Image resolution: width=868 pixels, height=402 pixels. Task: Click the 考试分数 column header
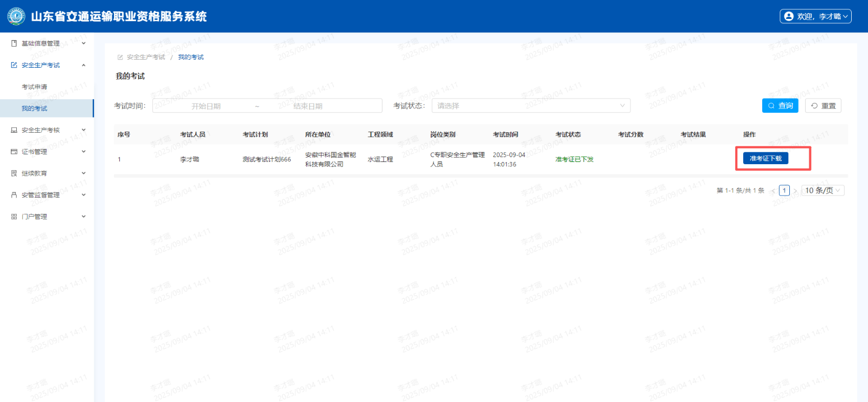click(631, 134)
